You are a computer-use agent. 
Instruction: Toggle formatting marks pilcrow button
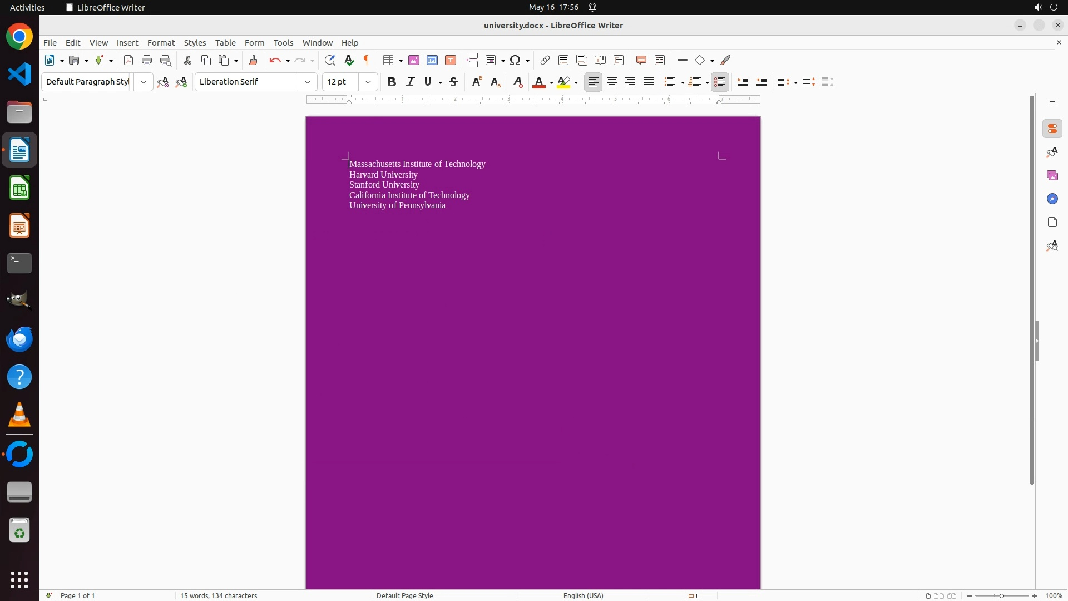click(367, 61)
